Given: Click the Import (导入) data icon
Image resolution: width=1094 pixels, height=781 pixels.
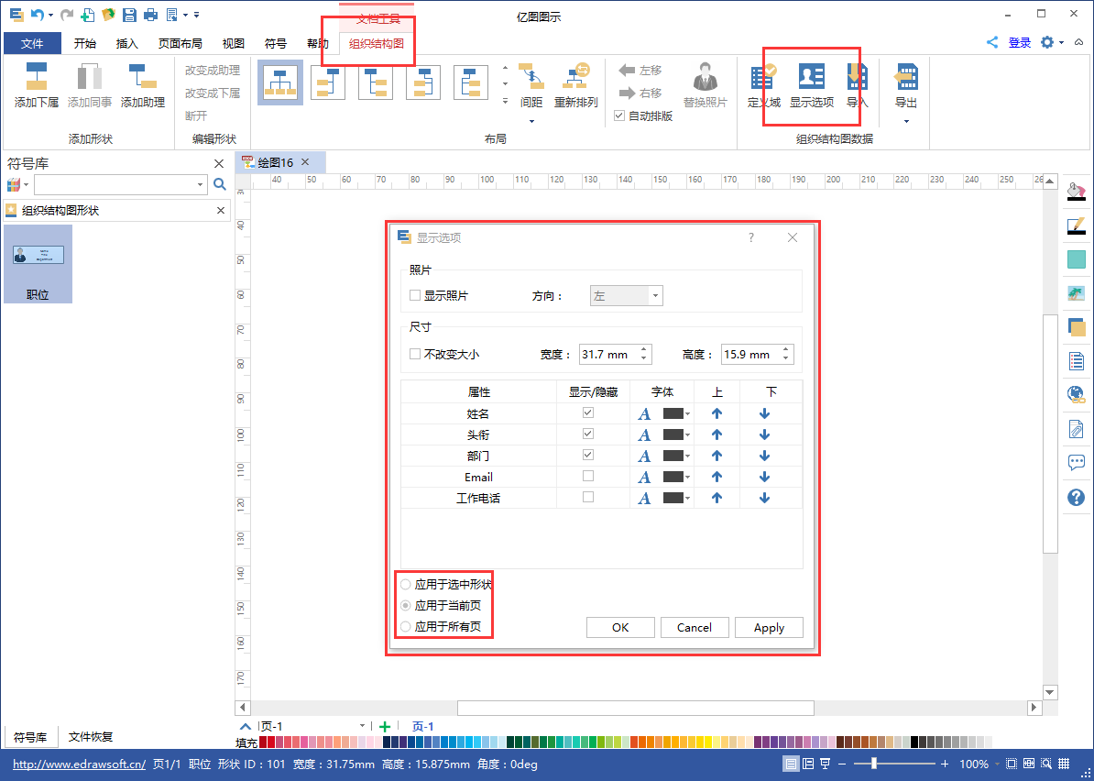Looking at the screenshot, I should coord(857,77).
